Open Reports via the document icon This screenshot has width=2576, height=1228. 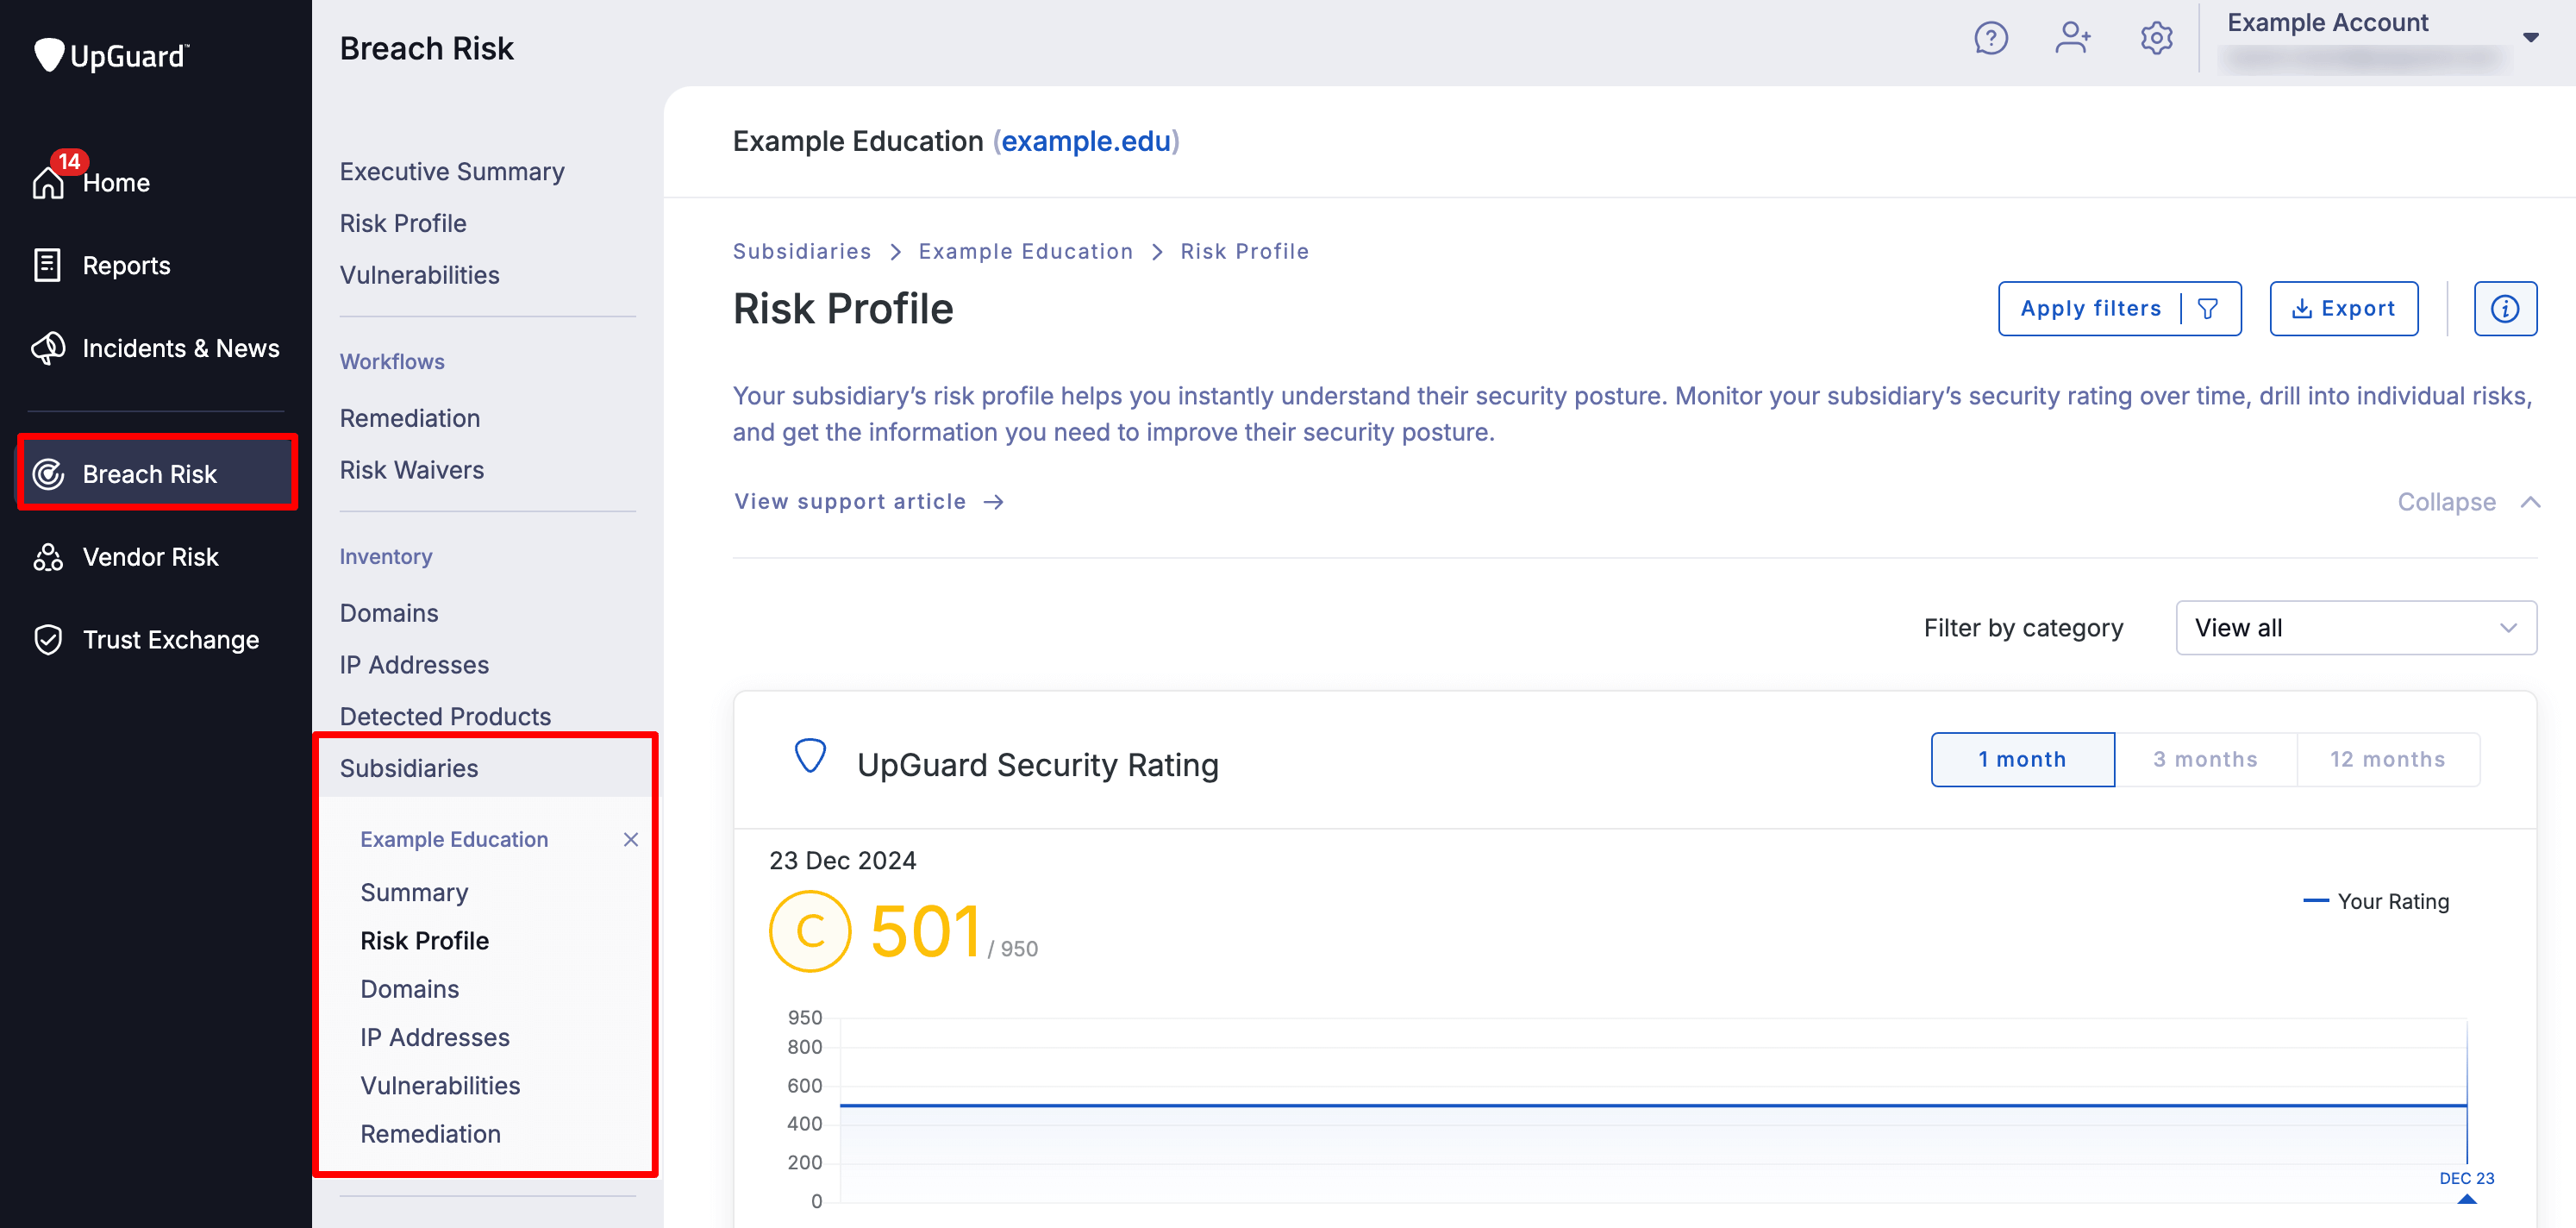click(47, 265)
